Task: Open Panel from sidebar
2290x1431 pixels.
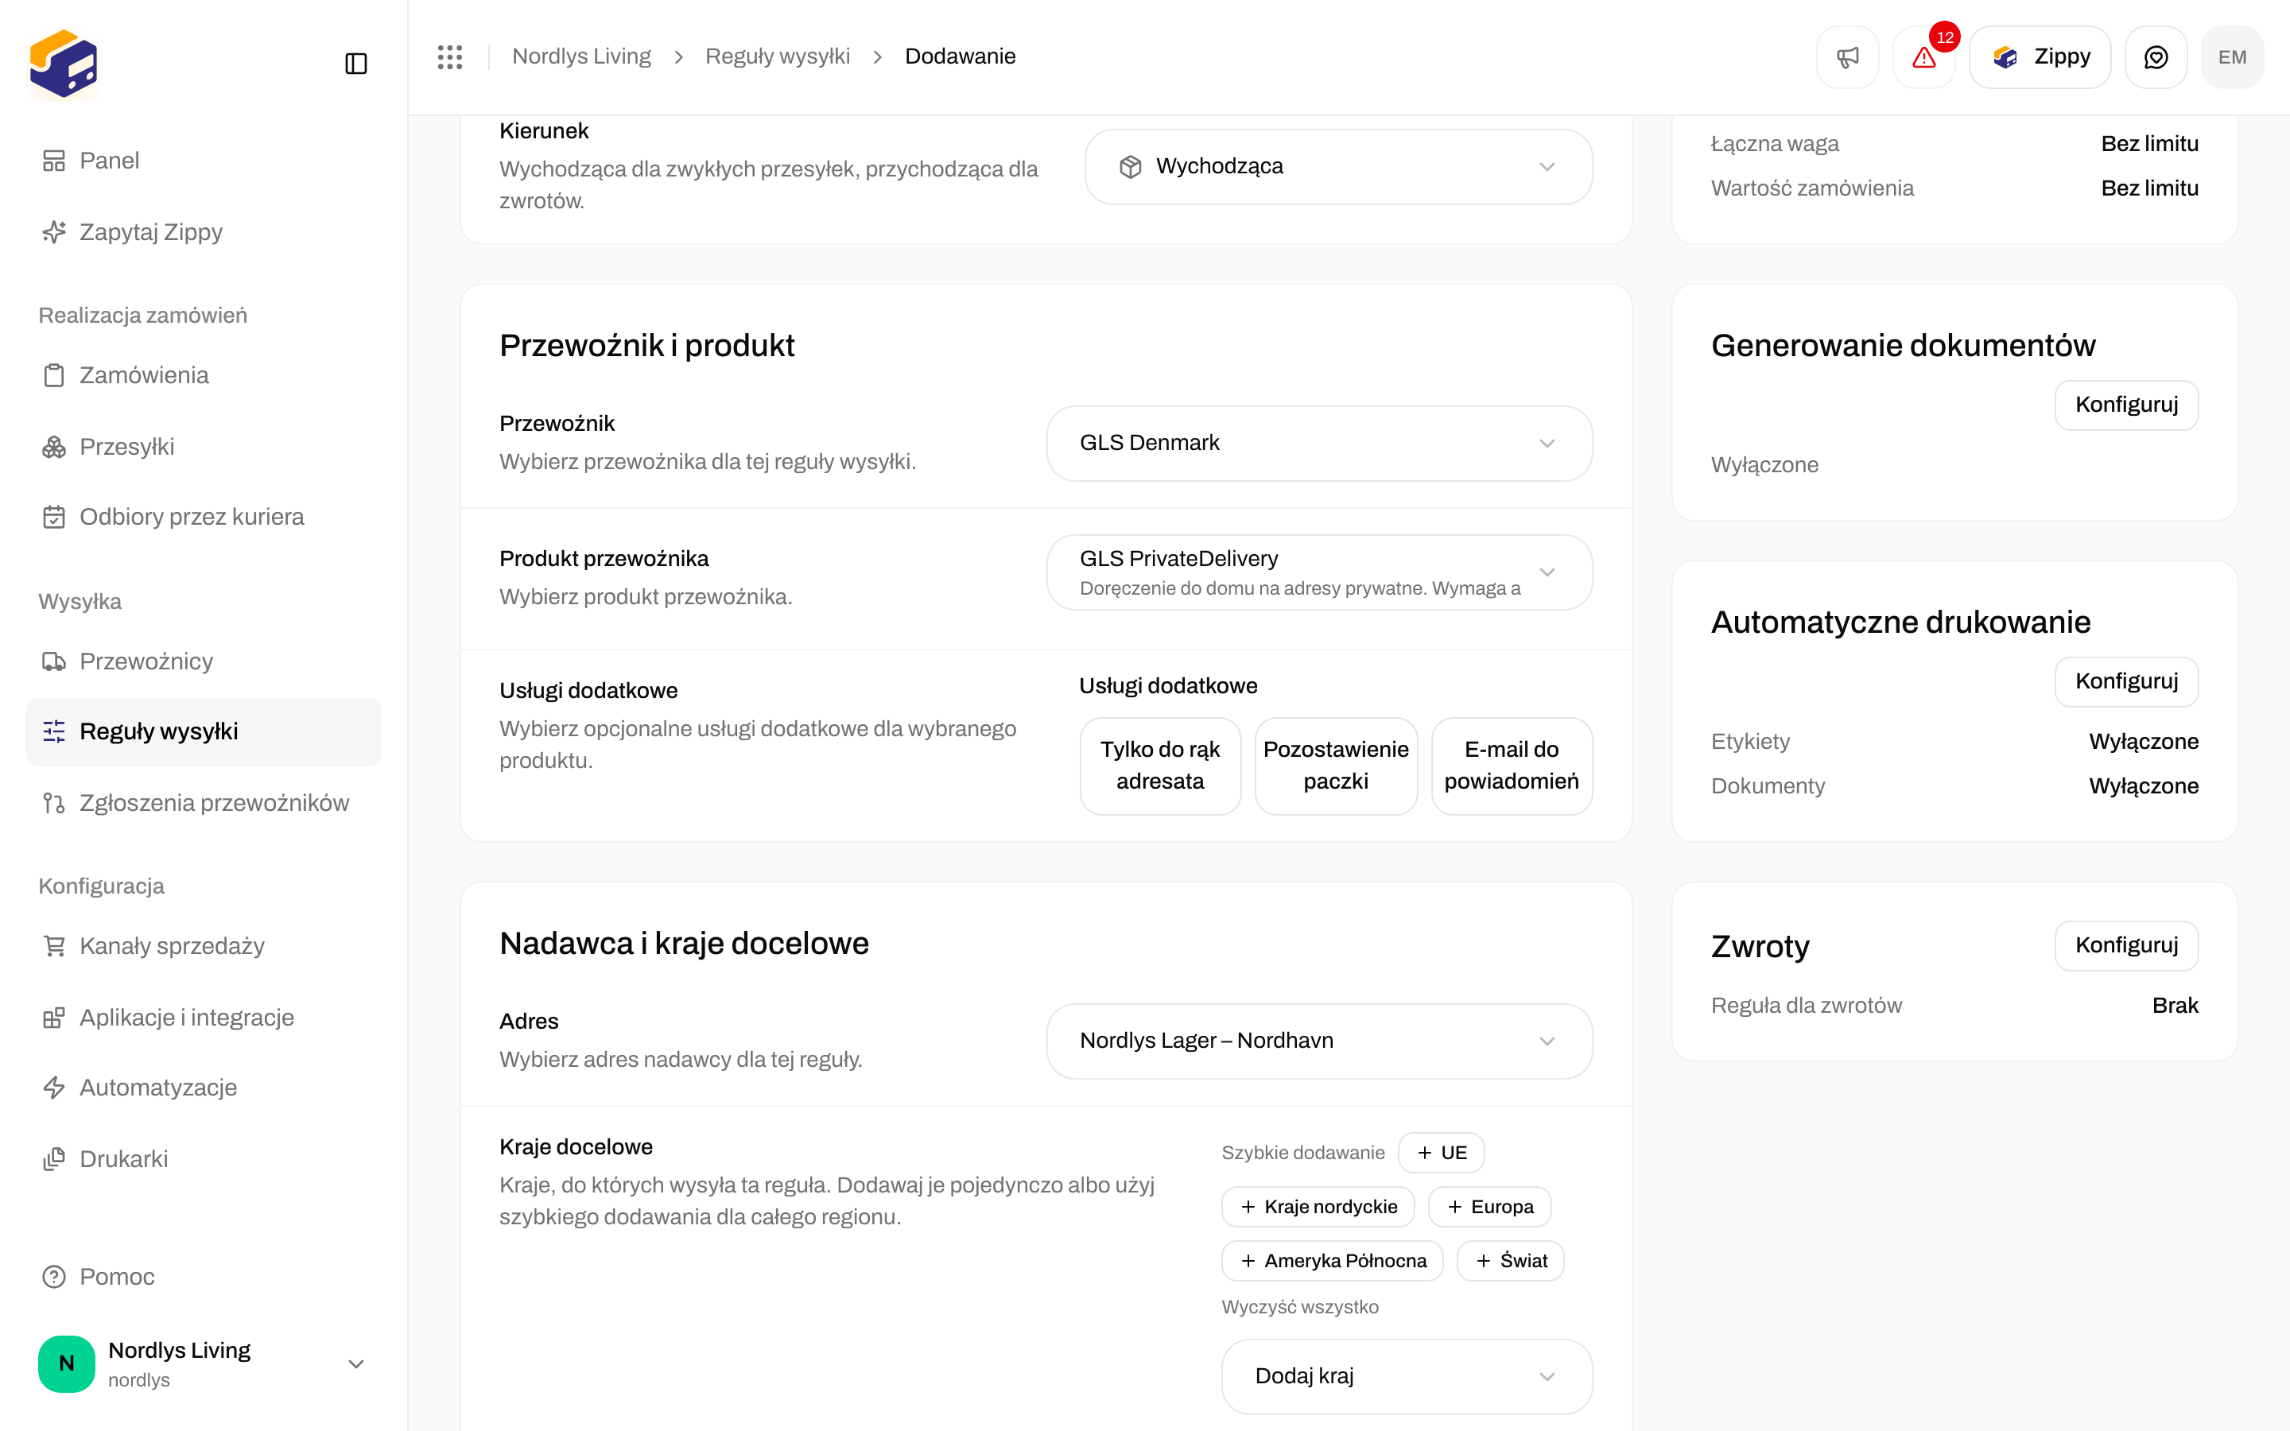Action: point(204,161)
